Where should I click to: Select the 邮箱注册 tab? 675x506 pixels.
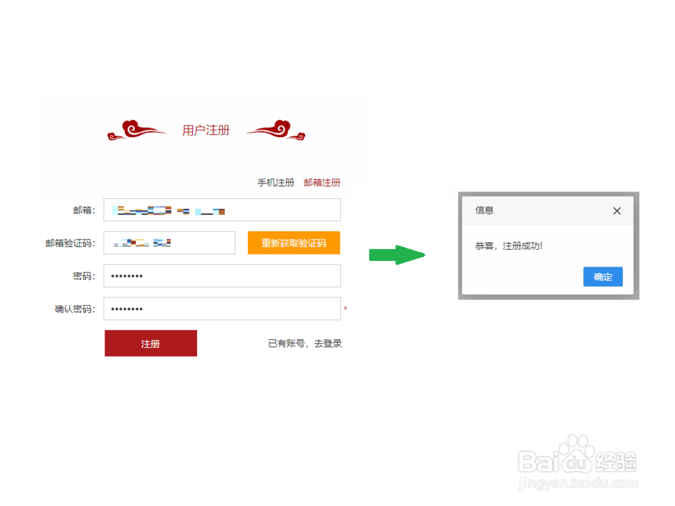tap(321, 182)
